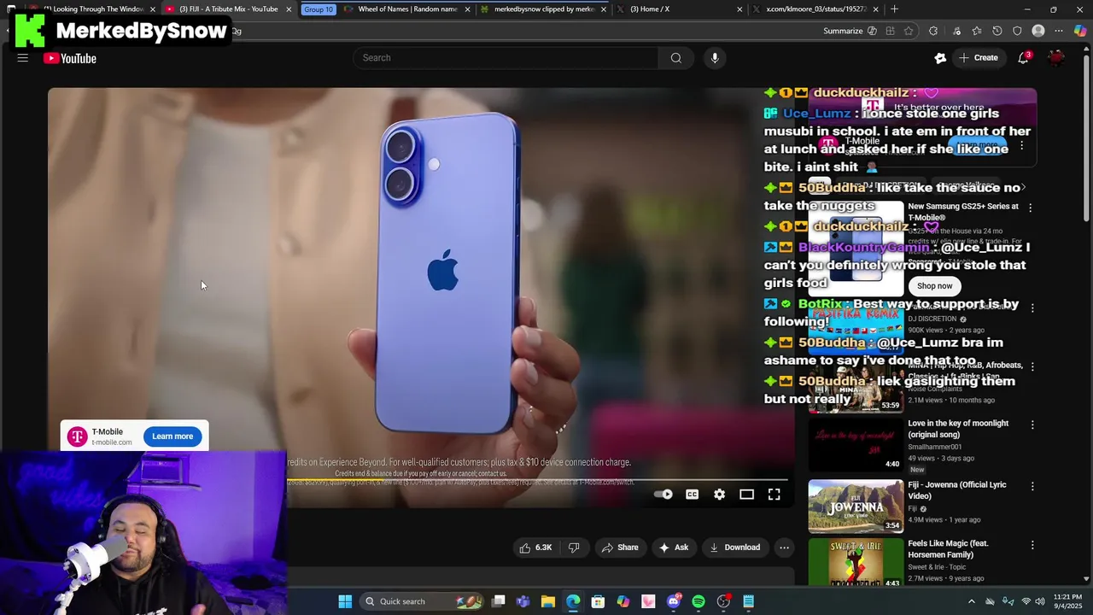Click the video progress bar
The width and height of the screenshot is (1093, 615).
tap(536, 480)
